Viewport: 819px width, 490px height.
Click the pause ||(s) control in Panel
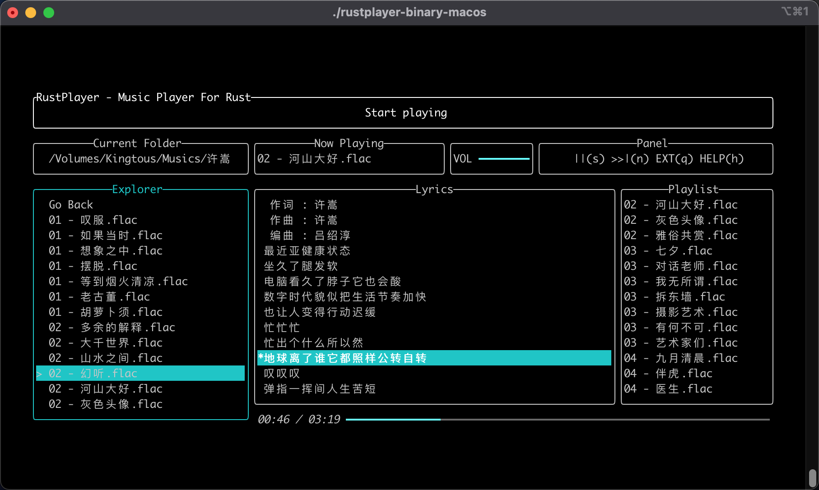[x=589, y=159]
